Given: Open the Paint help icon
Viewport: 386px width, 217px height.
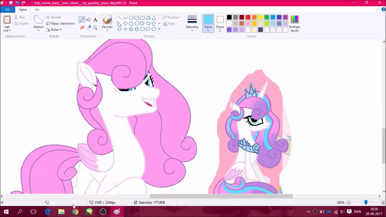Looking at the screenshot, I should 383,10.
